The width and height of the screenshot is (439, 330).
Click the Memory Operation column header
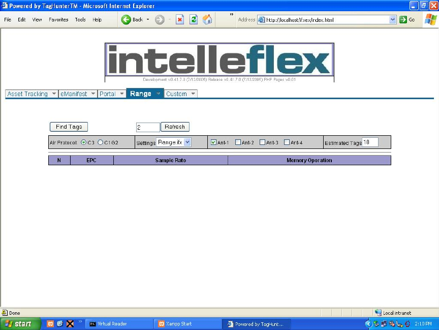(x=309, y=160)
